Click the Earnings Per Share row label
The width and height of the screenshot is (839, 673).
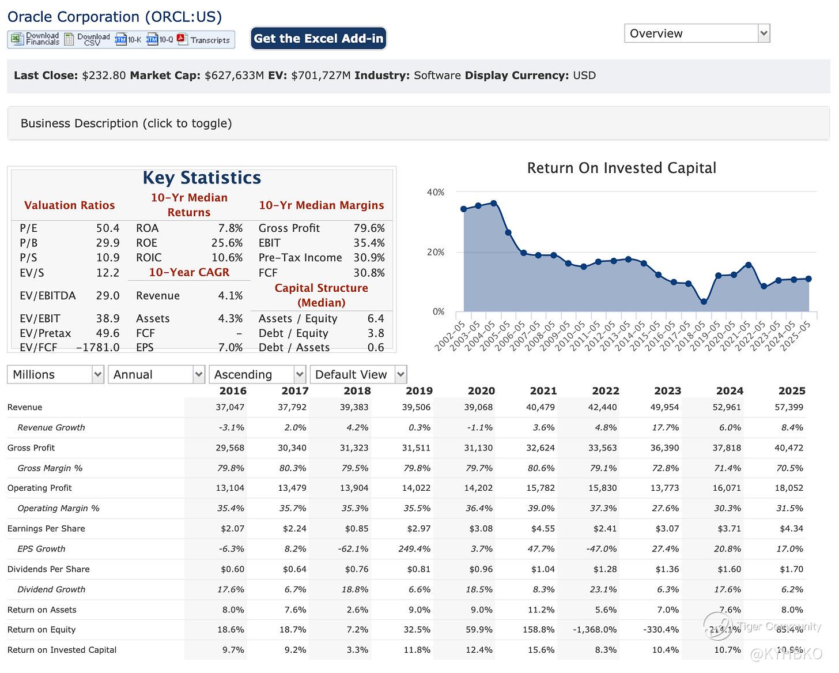(46, 528)
